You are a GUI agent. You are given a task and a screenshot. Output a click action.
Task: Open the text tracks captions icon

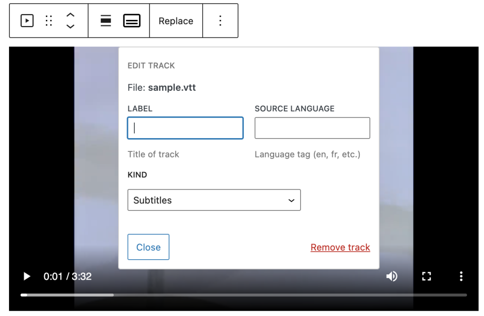click(x=132, y=21)
